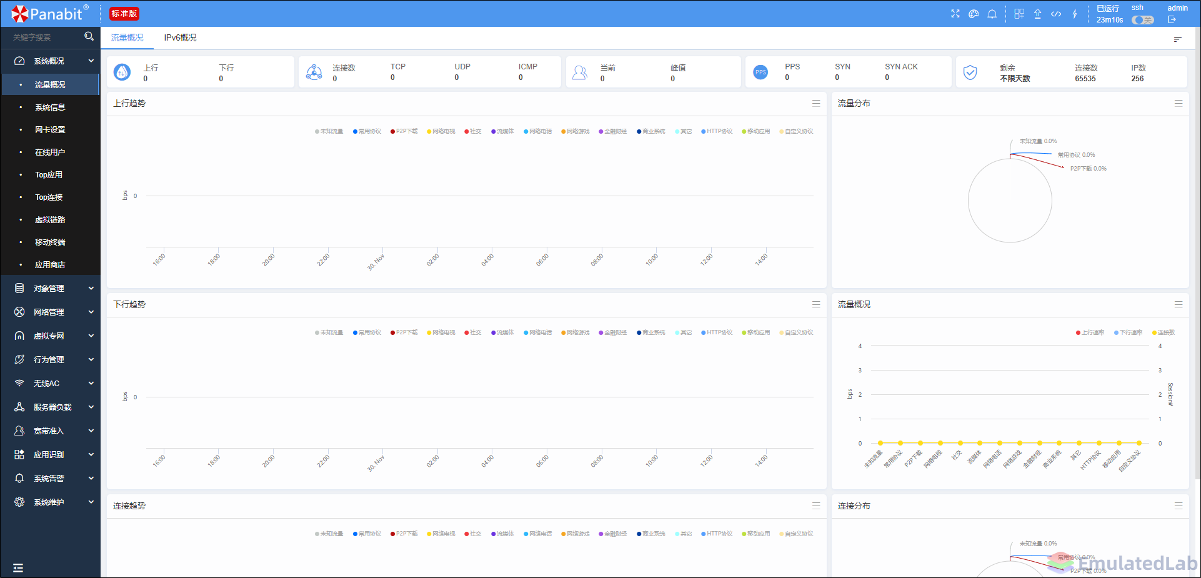
Task: Expand the 虚拟专网 chevron
Action: (x=91, y=336)
